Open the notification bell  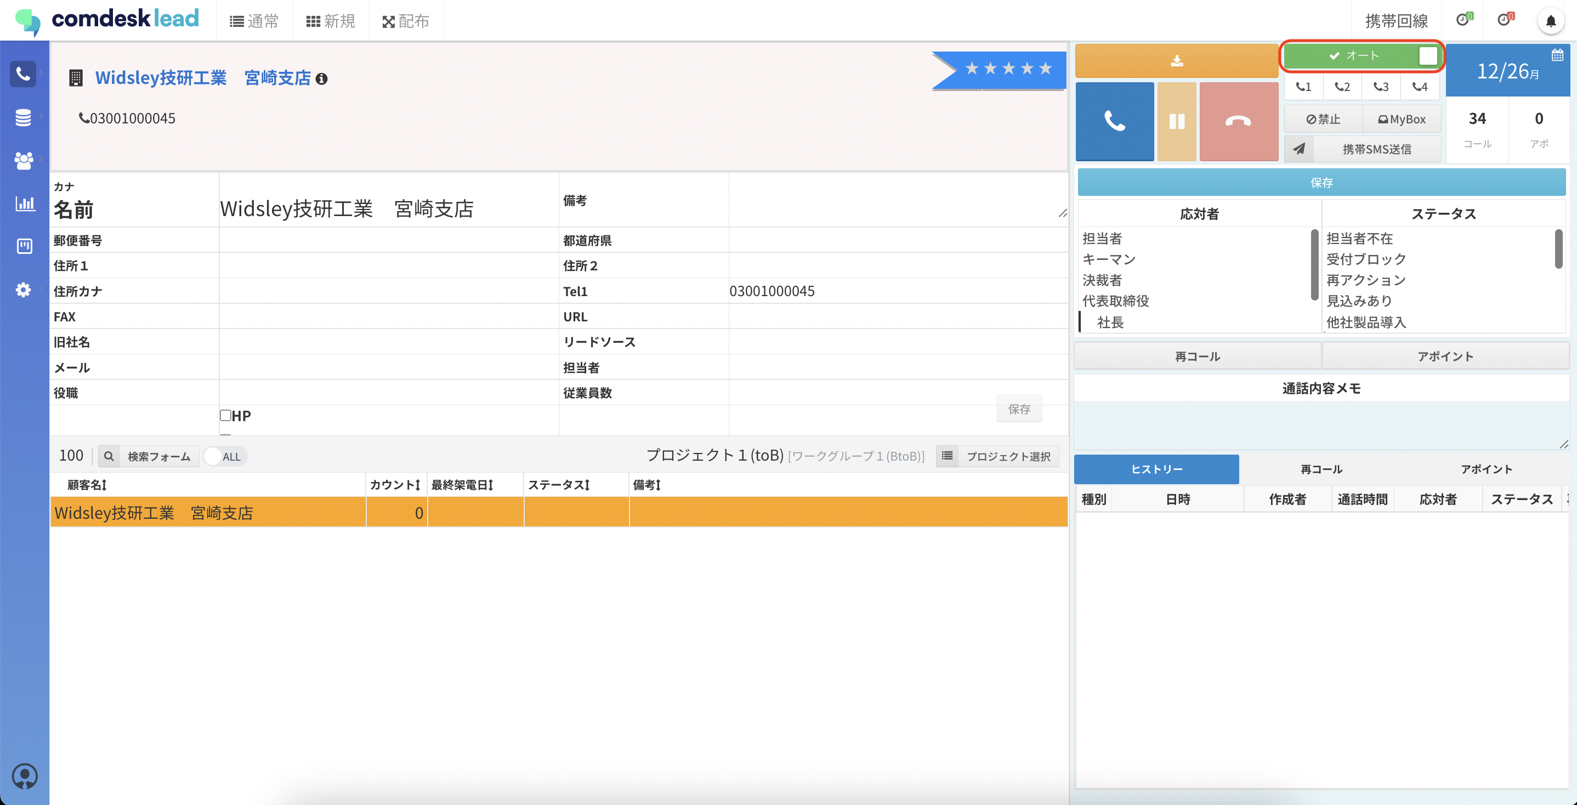pyautogui.click(x=1550, y=21)
